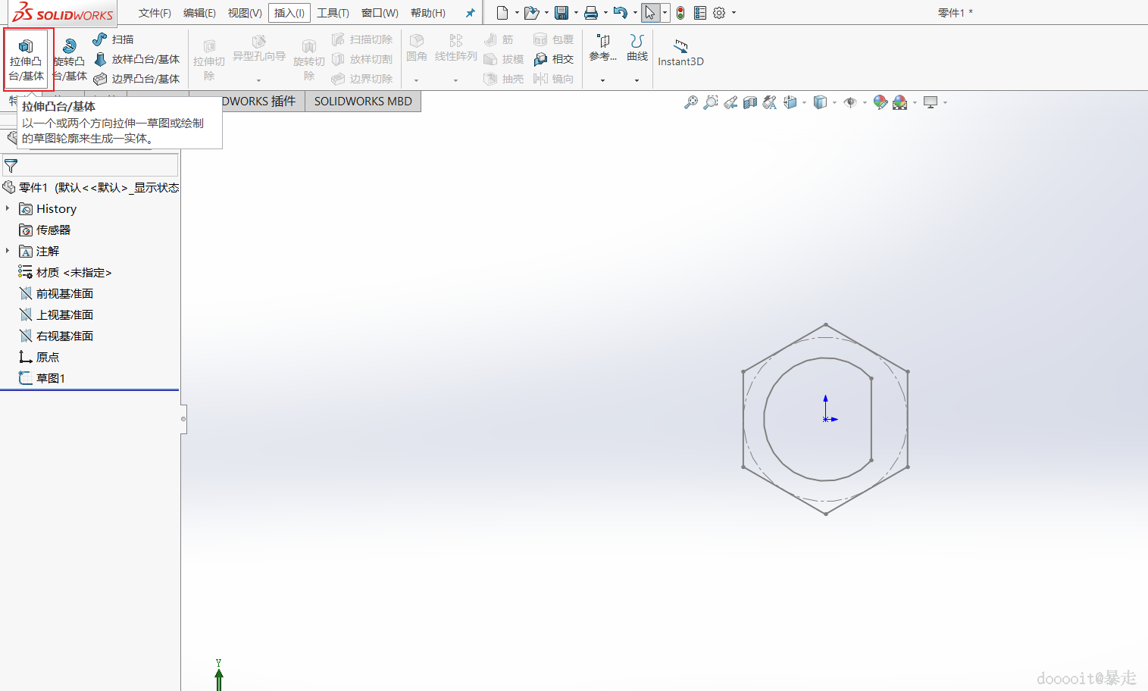
Task: Switch to the SOLIDWORKS MBD tab
Action: (x=363, y=102)
